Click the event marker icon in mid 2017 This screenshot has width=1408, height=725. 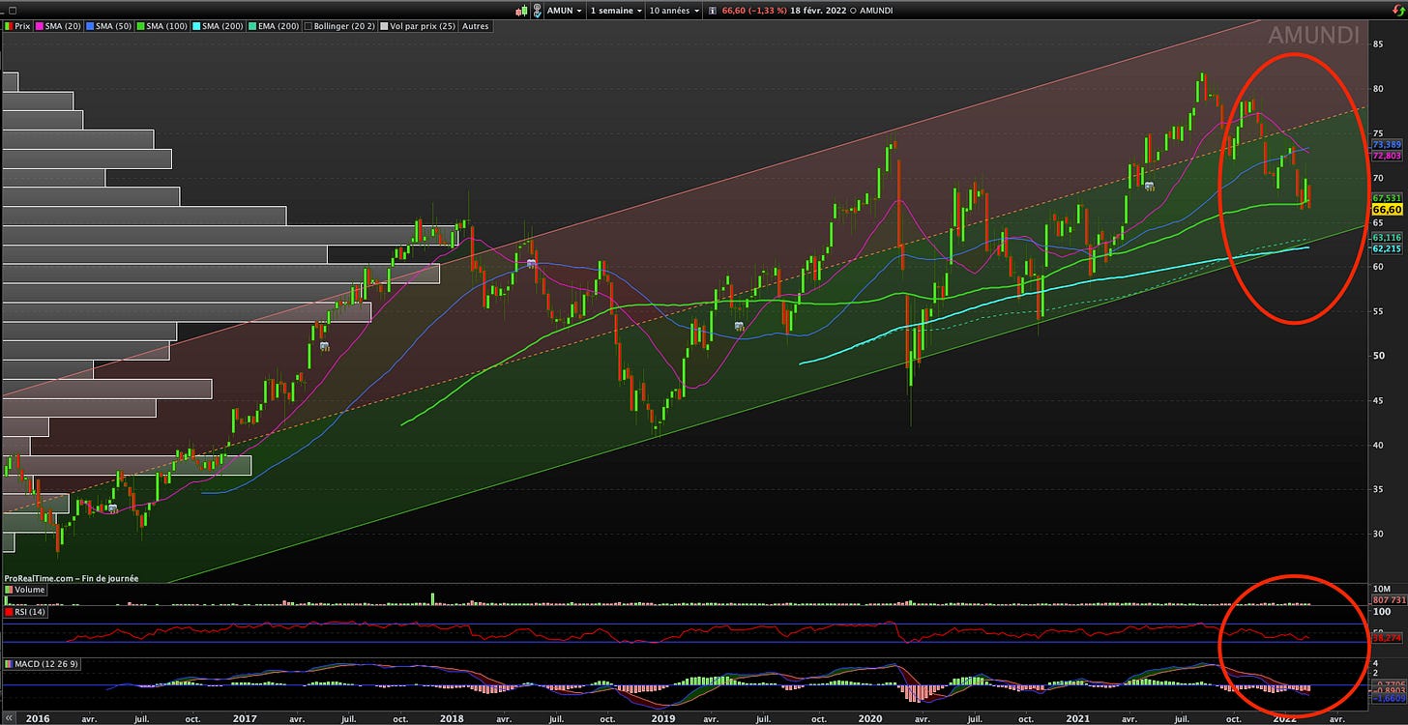324,346
